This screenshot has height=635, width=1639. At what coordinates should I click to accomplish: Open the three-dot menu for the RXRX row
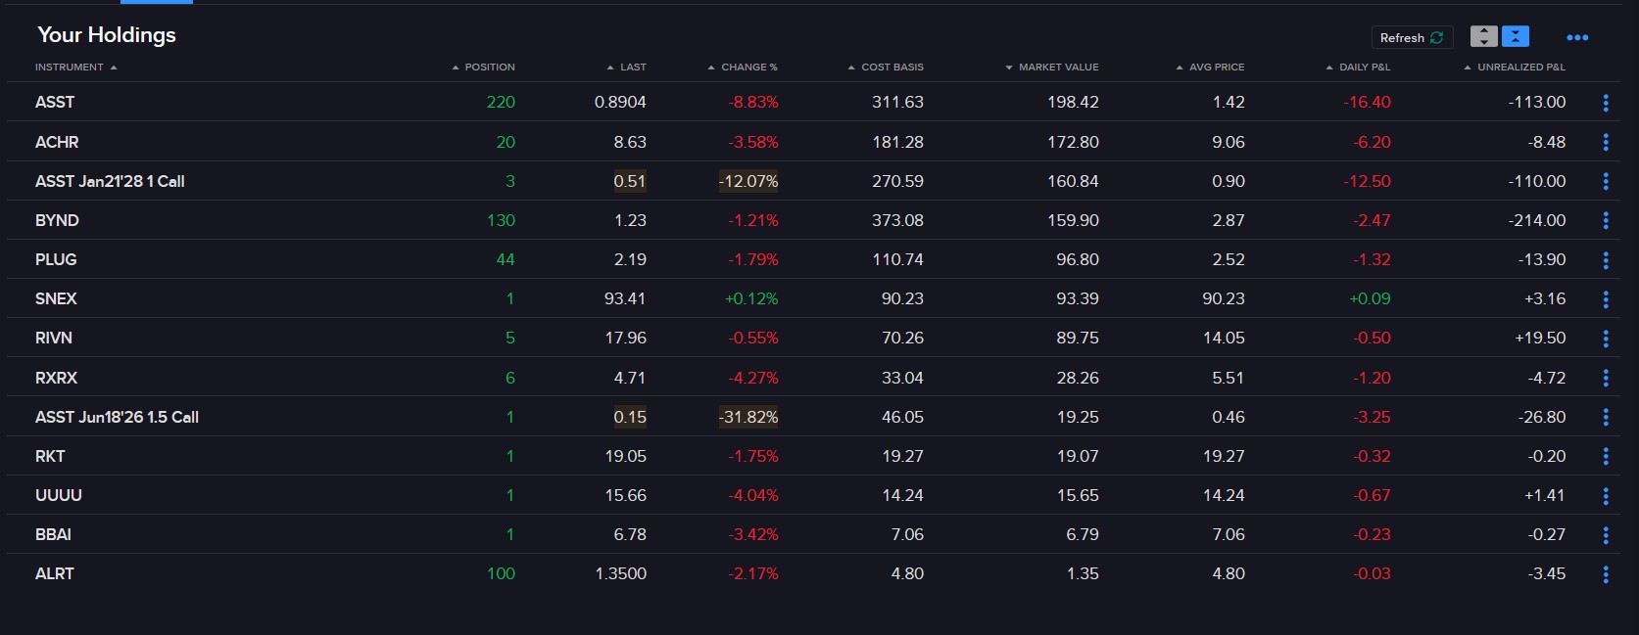click(x=1606, y=378)
